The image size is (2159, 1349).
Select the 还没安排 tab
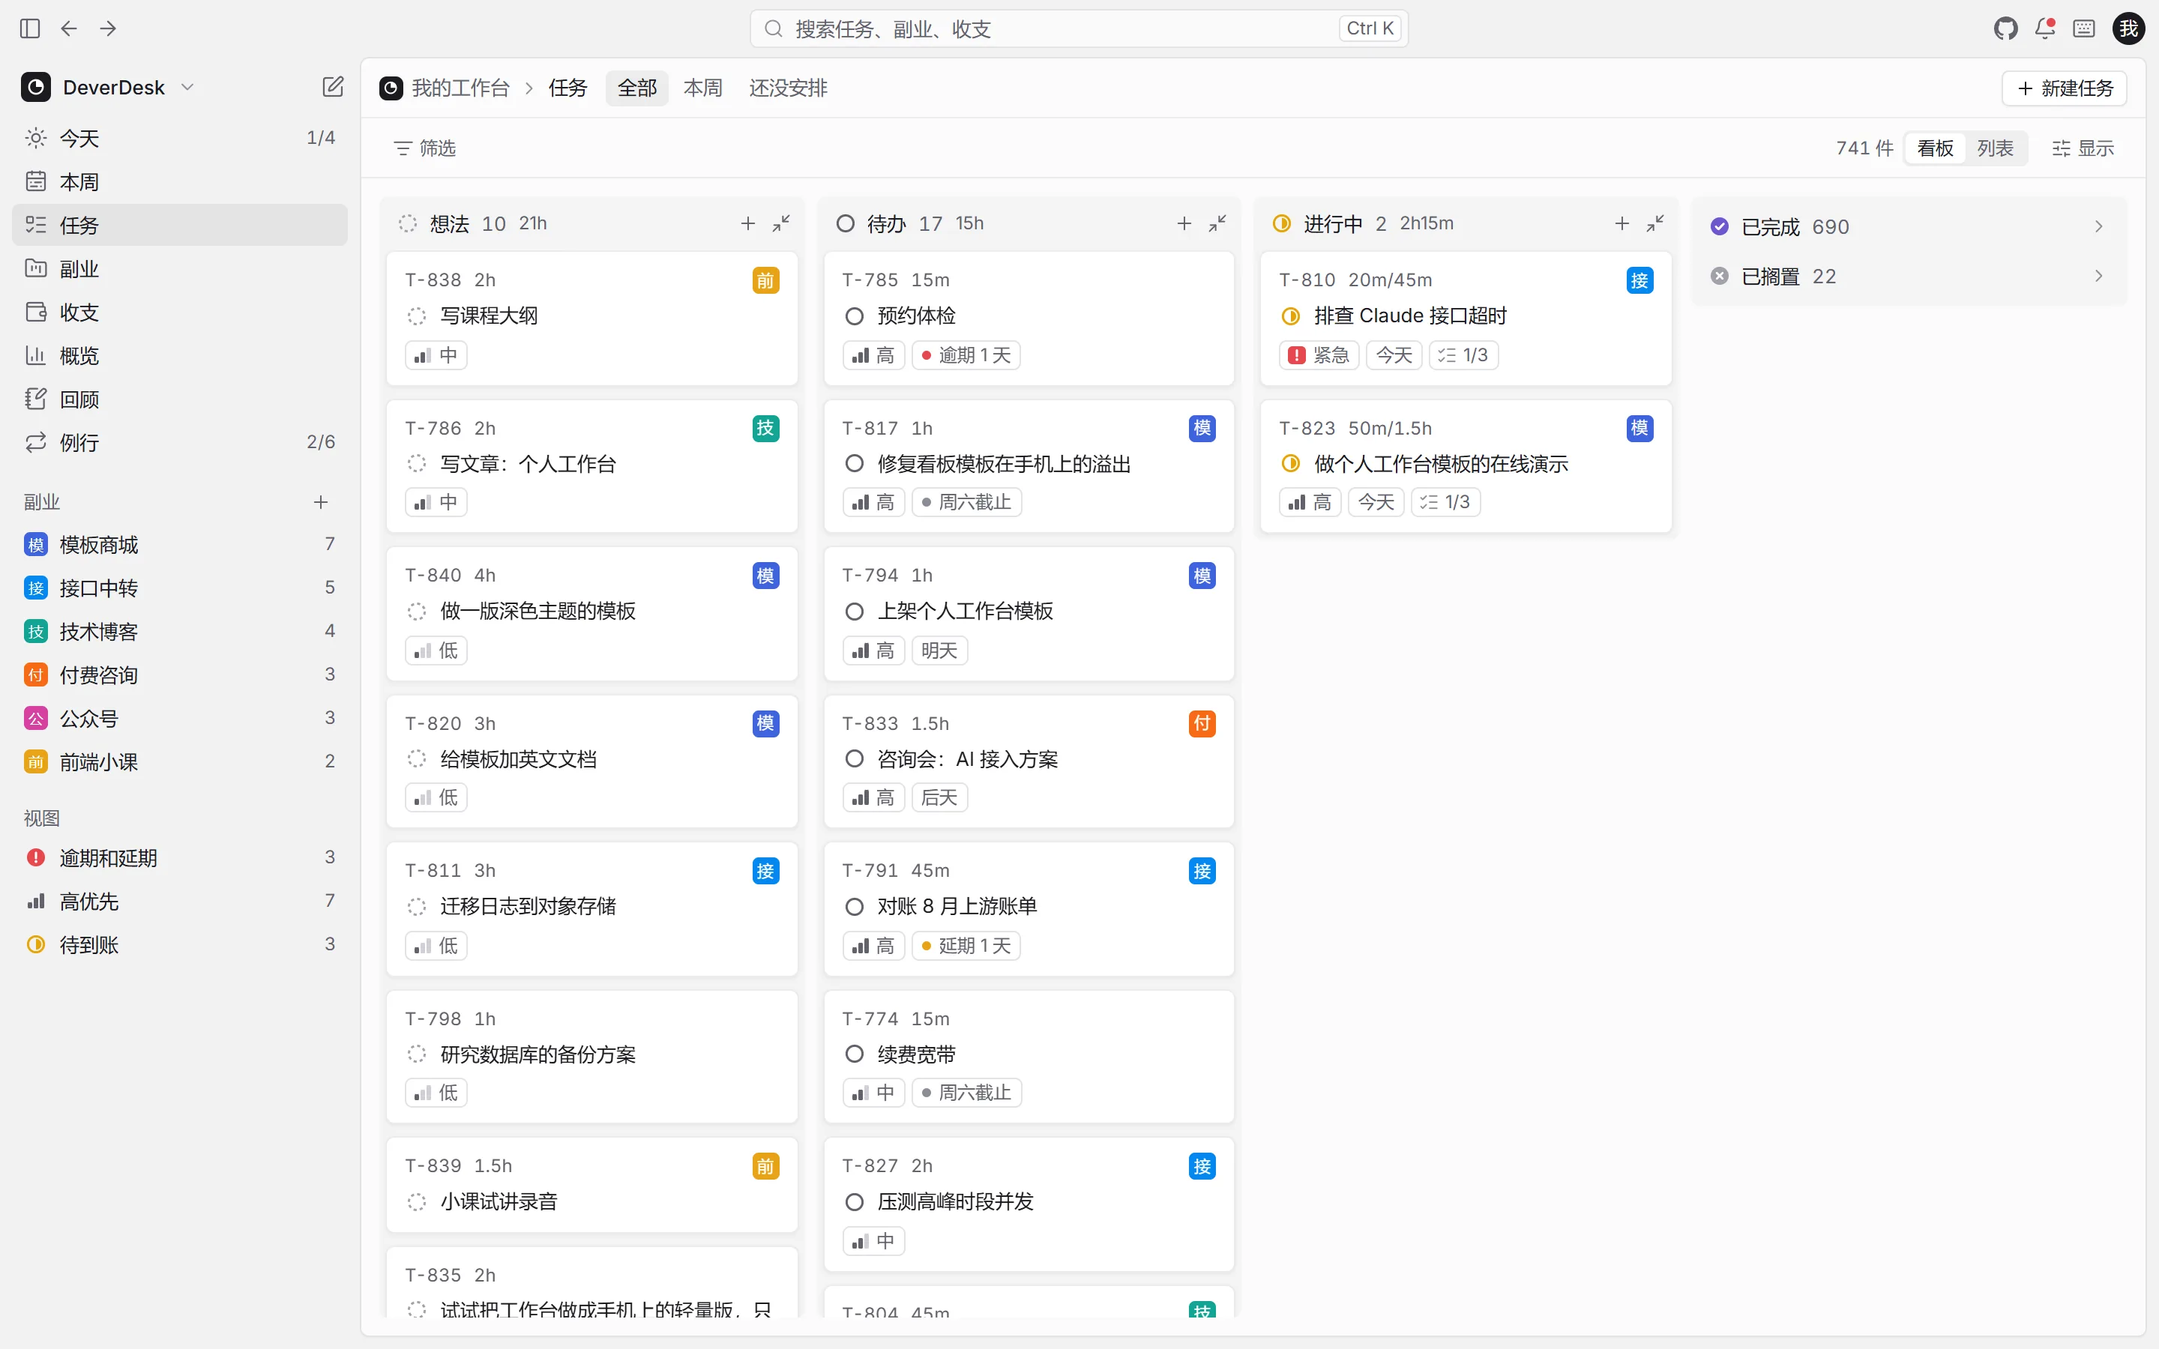pos(788,88)
